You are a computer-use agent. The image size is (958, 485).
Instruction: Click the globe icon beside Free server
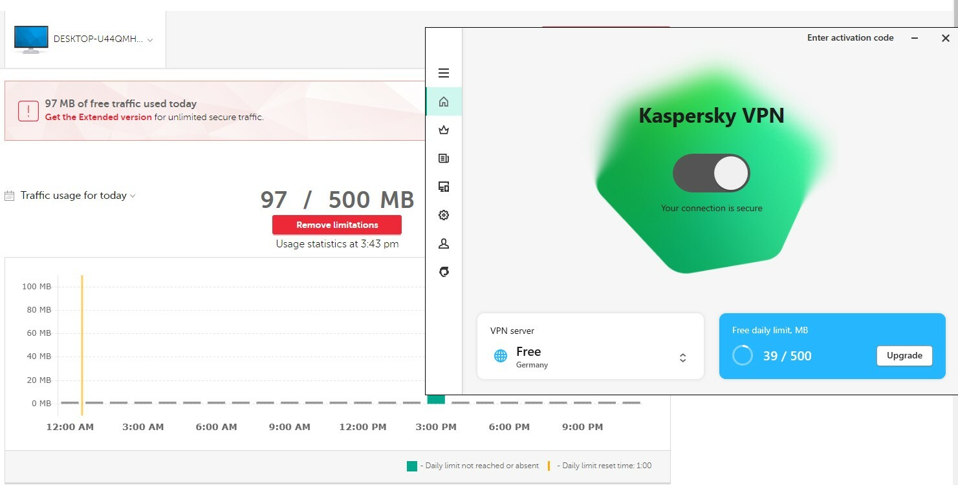(501, 356)
